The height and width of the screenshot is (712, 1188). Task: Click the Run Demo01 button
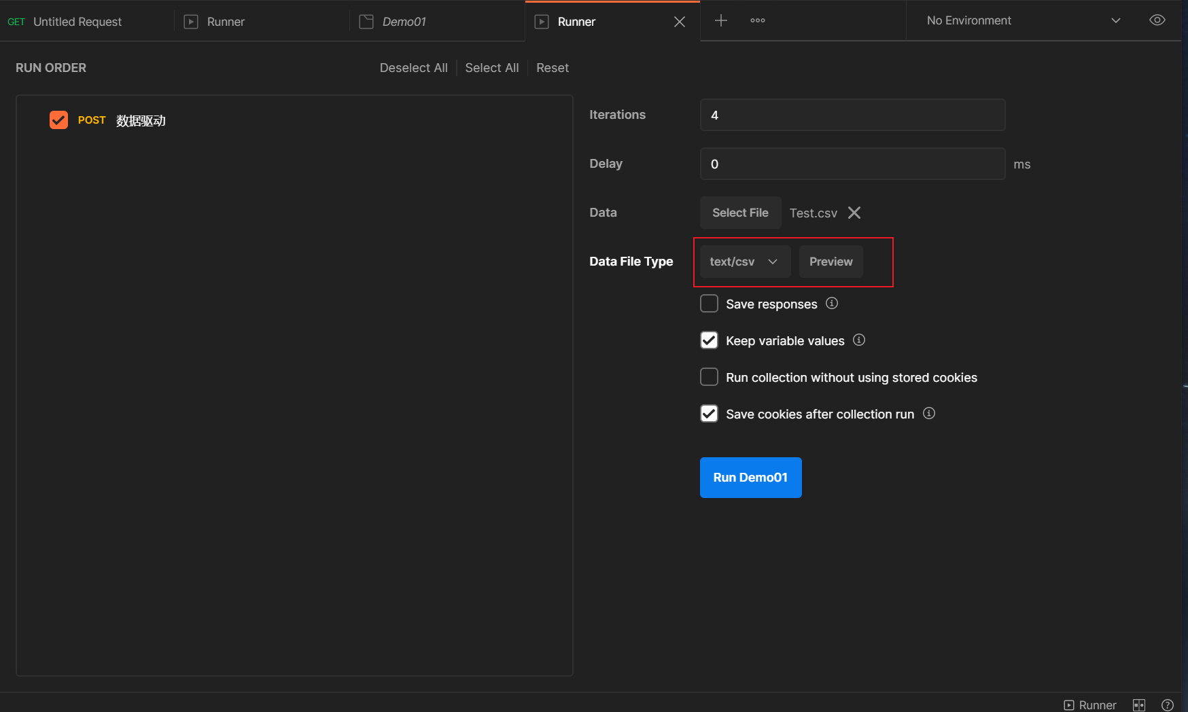[x=750, y=478]
